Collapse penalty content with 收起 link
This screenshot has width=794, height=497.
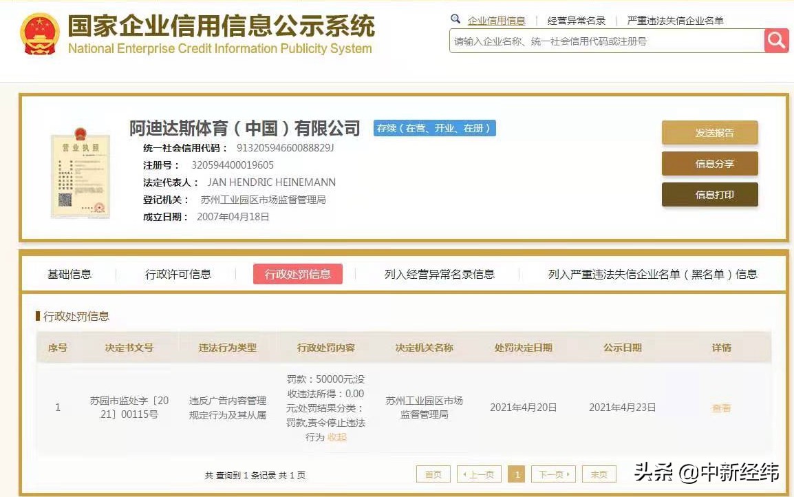click(x=336, y=437)
